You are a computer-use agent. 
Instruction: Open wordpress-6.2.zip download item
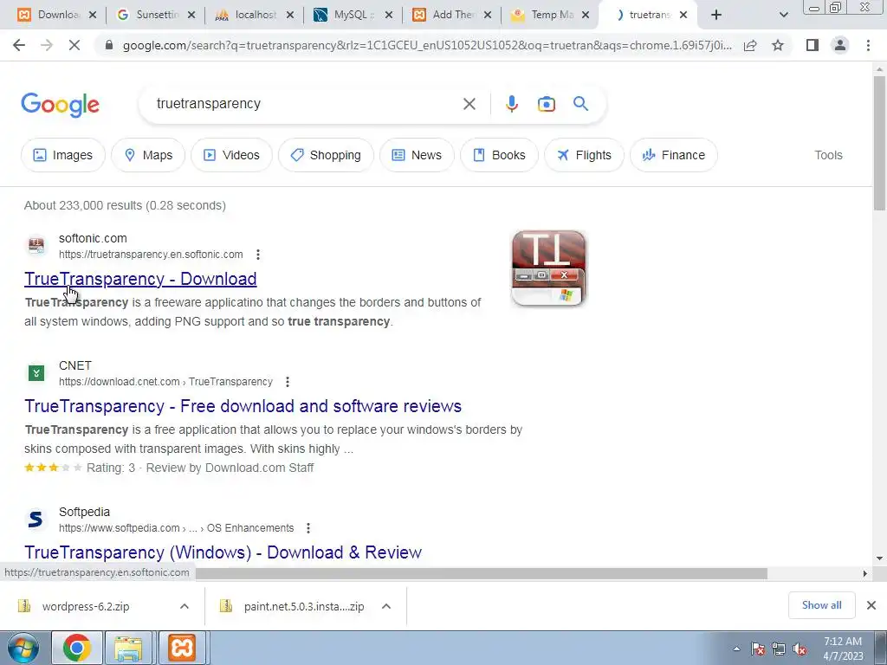[85, 606]
